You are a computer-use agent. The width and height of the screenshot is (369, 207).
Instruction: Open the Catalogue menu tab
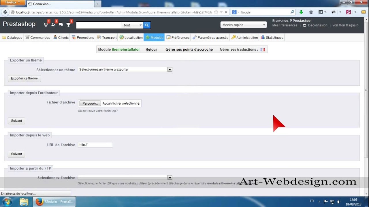[x=12, y=38]
